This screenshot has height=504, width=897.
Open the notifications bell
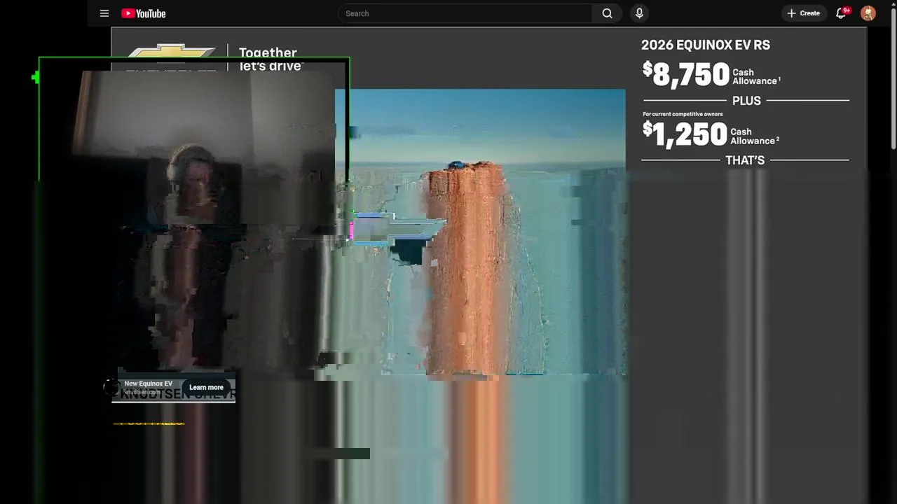(x=842, y=13)
